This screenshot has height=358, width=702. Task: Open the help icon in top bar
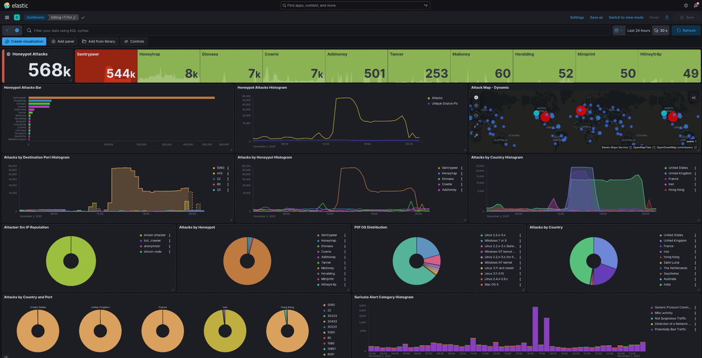[686, 5]
